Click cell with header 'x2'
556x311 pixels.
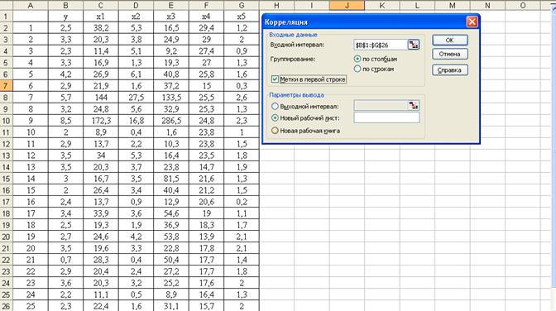click(136, 17)
